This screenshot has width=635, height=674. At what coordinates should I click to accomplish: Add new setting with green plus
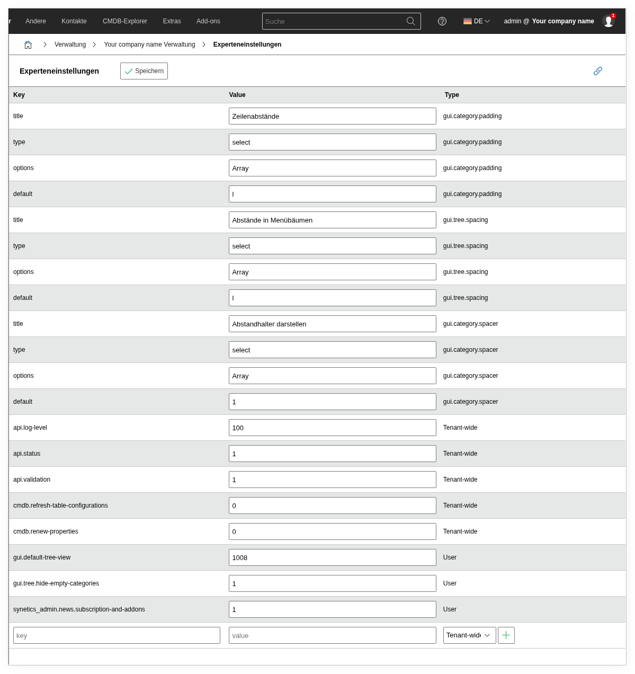[506, 635]
